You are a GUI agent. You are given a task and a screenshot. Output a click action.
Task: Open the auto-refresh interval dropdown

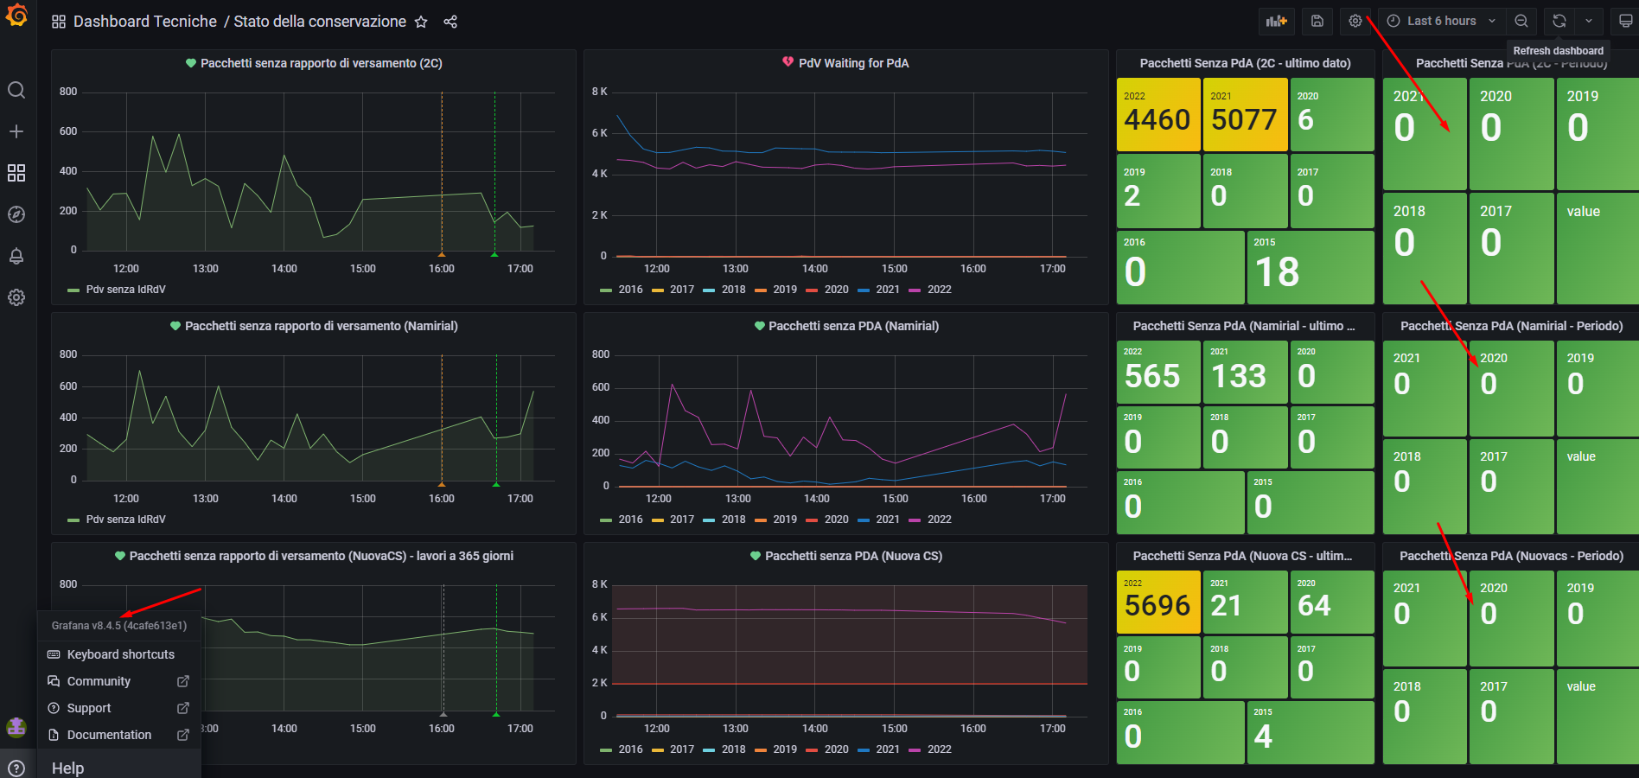coord(1589,21)
